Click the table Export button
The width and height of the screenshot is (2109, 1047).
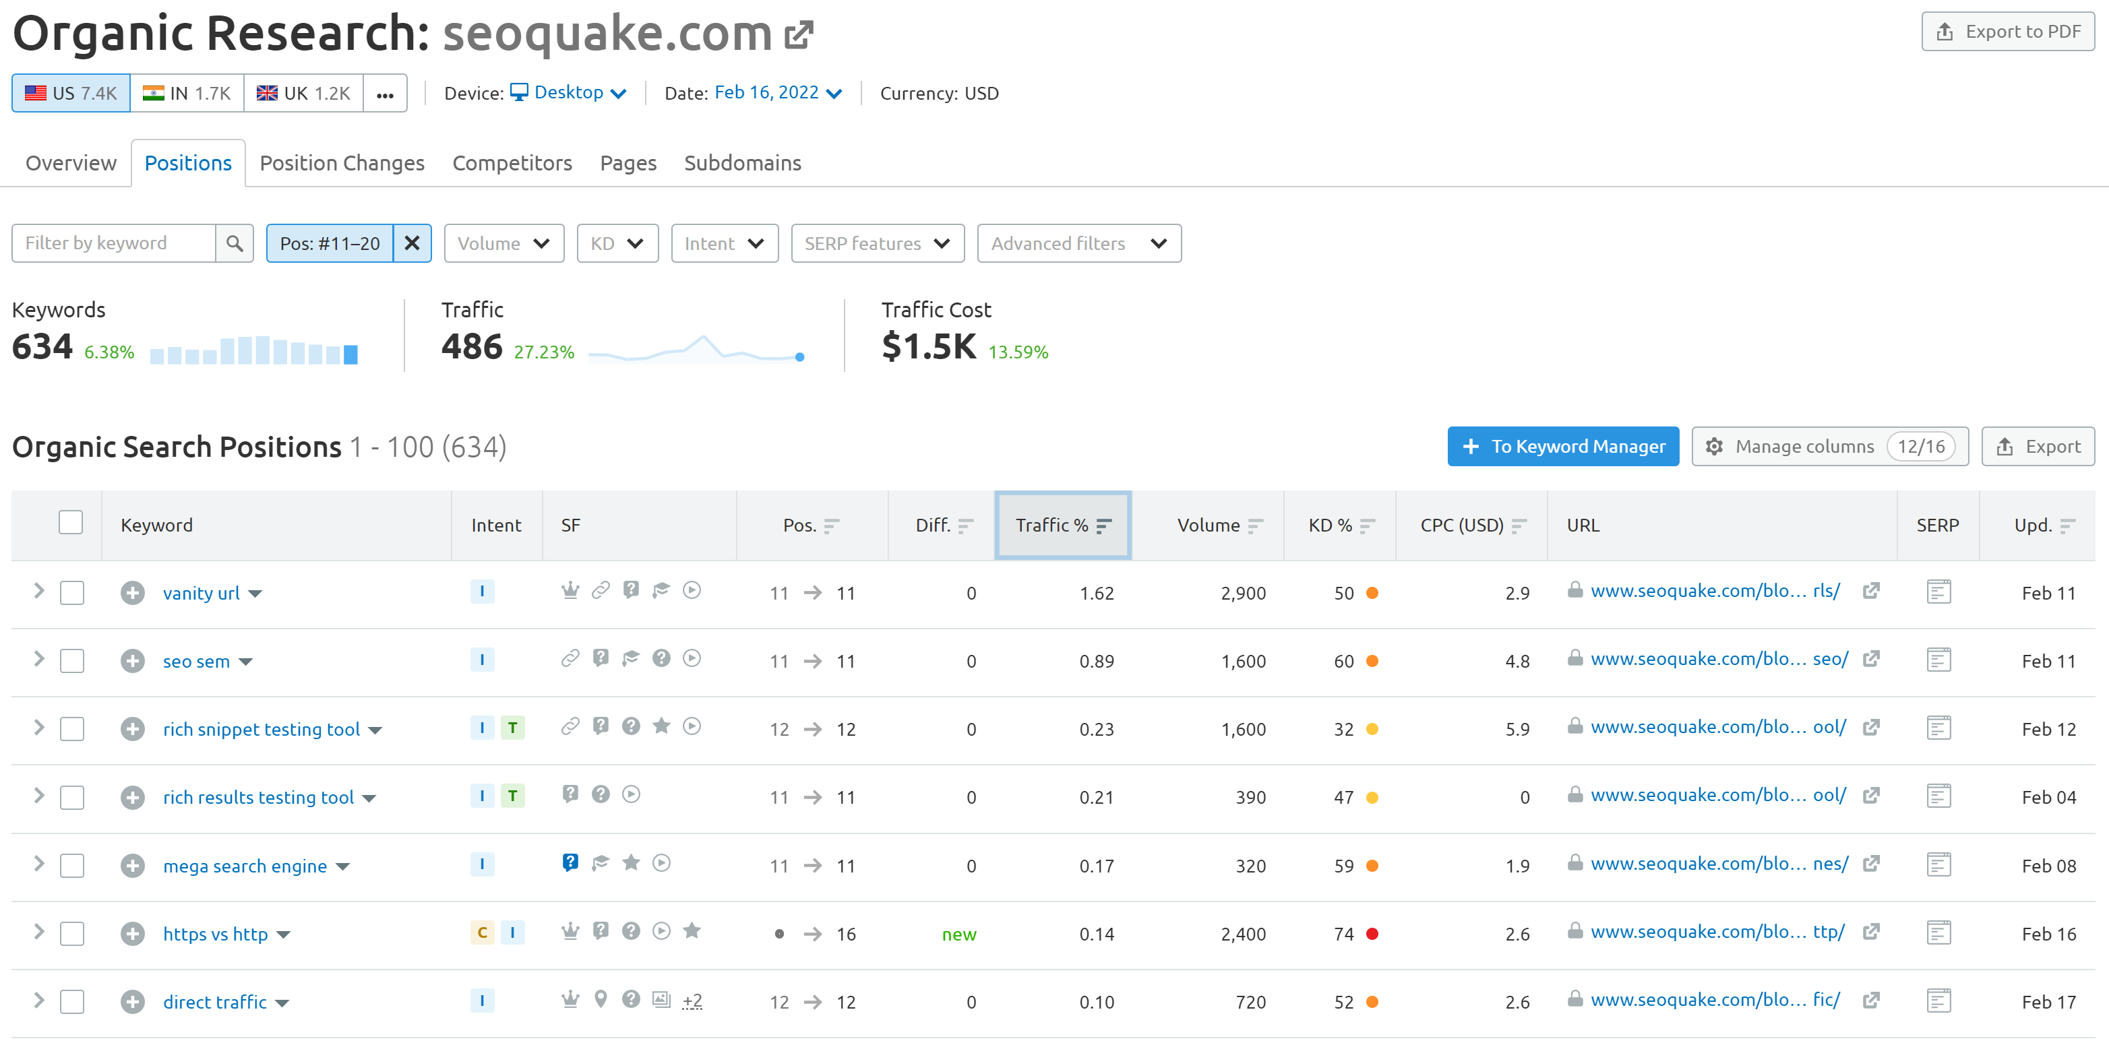click(2038, 446)
